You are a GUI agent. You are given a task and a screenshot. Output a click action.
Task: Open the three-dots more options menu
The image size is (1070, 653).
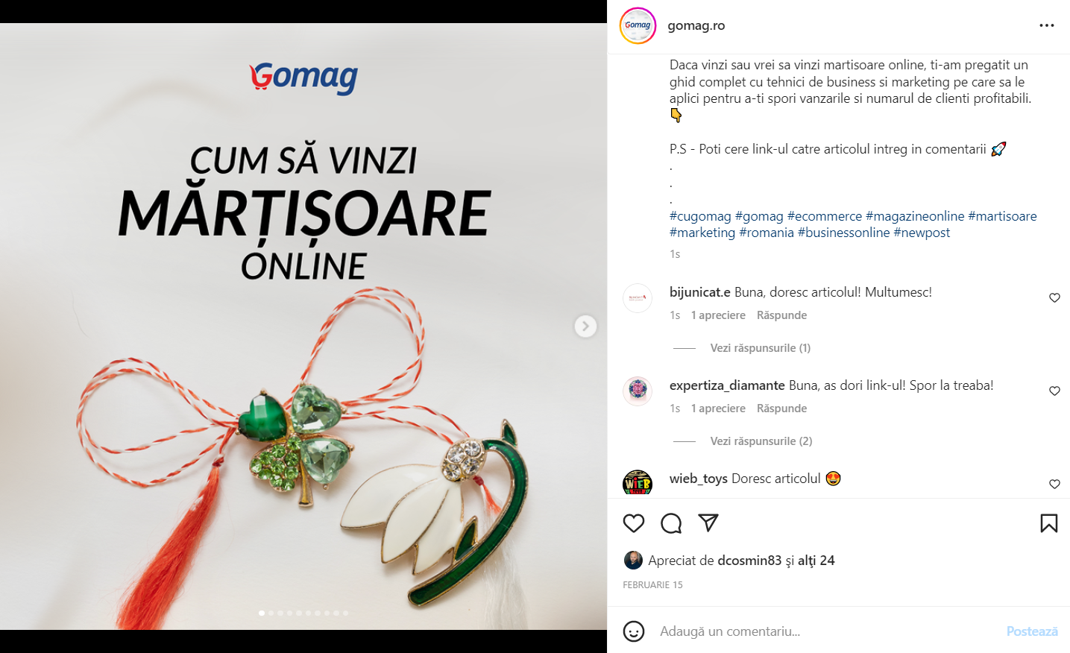coord(1047,25)
